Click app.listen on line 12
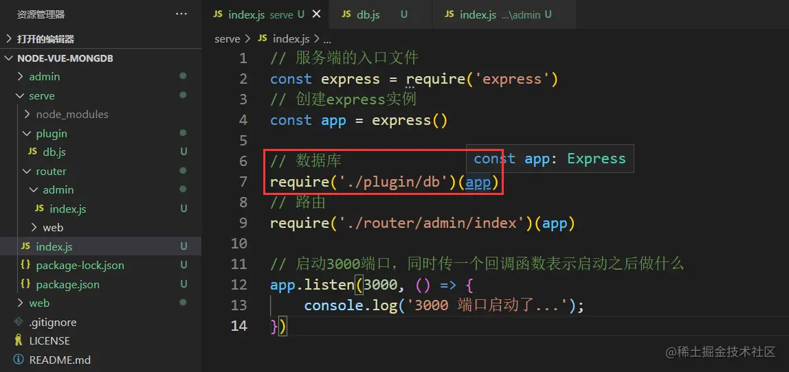 point(313,285)
